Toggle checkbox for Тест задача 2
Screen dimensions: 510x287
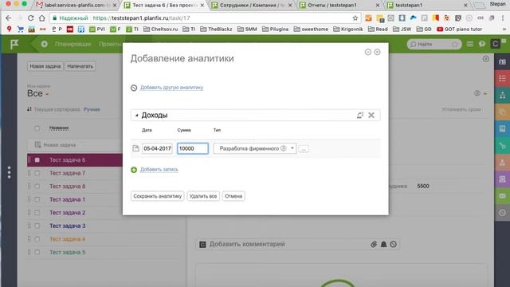pos(37,213)
